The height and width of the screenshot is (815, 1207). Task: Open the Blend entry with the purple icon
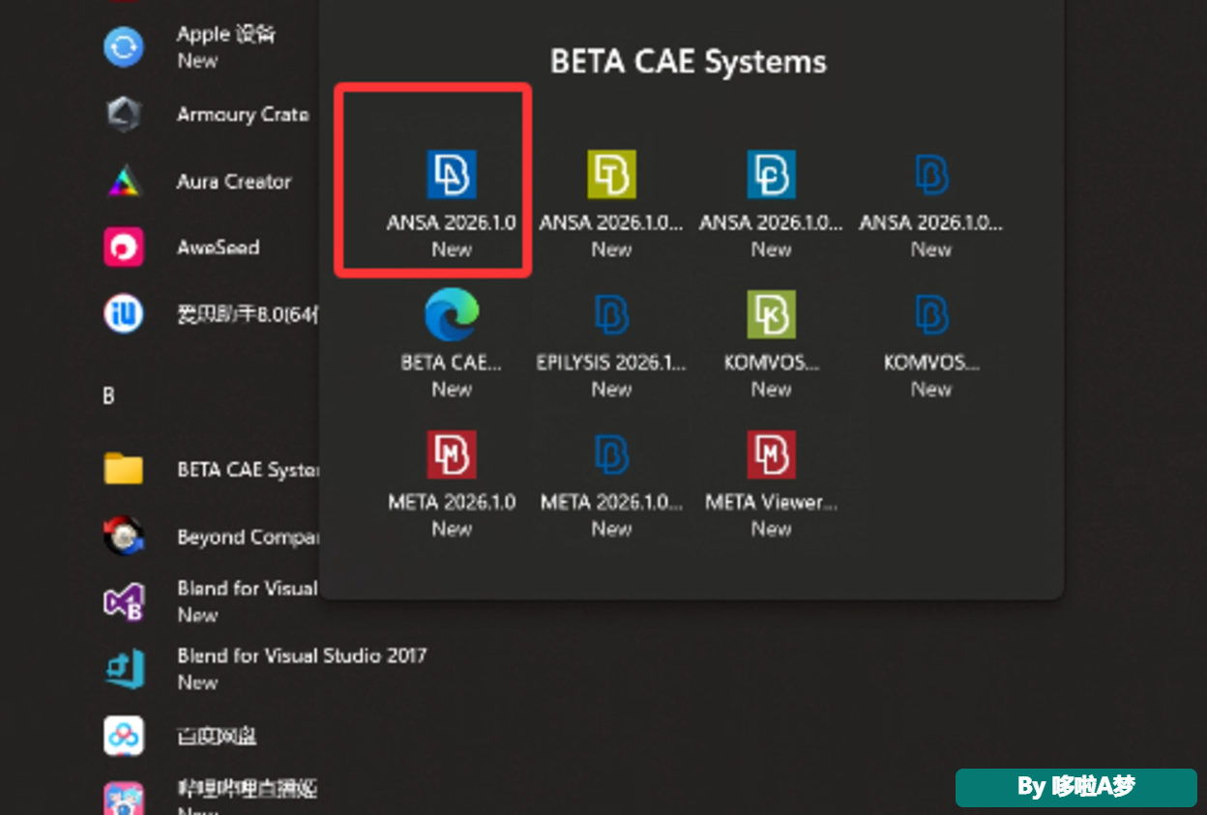[x=211, y=601]
